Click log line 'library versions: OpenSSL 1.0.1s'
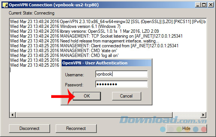The width and height of the screenshot is (216, 137). (x=84, y=31)
